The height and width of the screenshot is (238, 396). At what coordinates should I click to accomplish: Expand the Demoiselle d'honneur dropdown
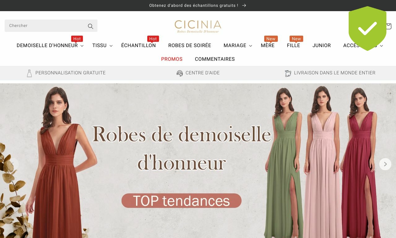pyautogui.click(x=82, y=46)
